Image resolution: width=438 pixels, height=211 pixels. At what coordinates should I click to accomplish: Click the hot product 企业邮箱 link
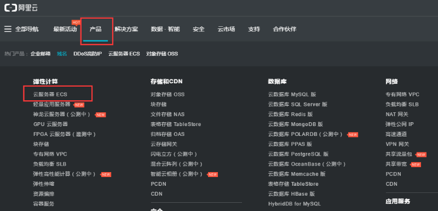click(41, 54)
